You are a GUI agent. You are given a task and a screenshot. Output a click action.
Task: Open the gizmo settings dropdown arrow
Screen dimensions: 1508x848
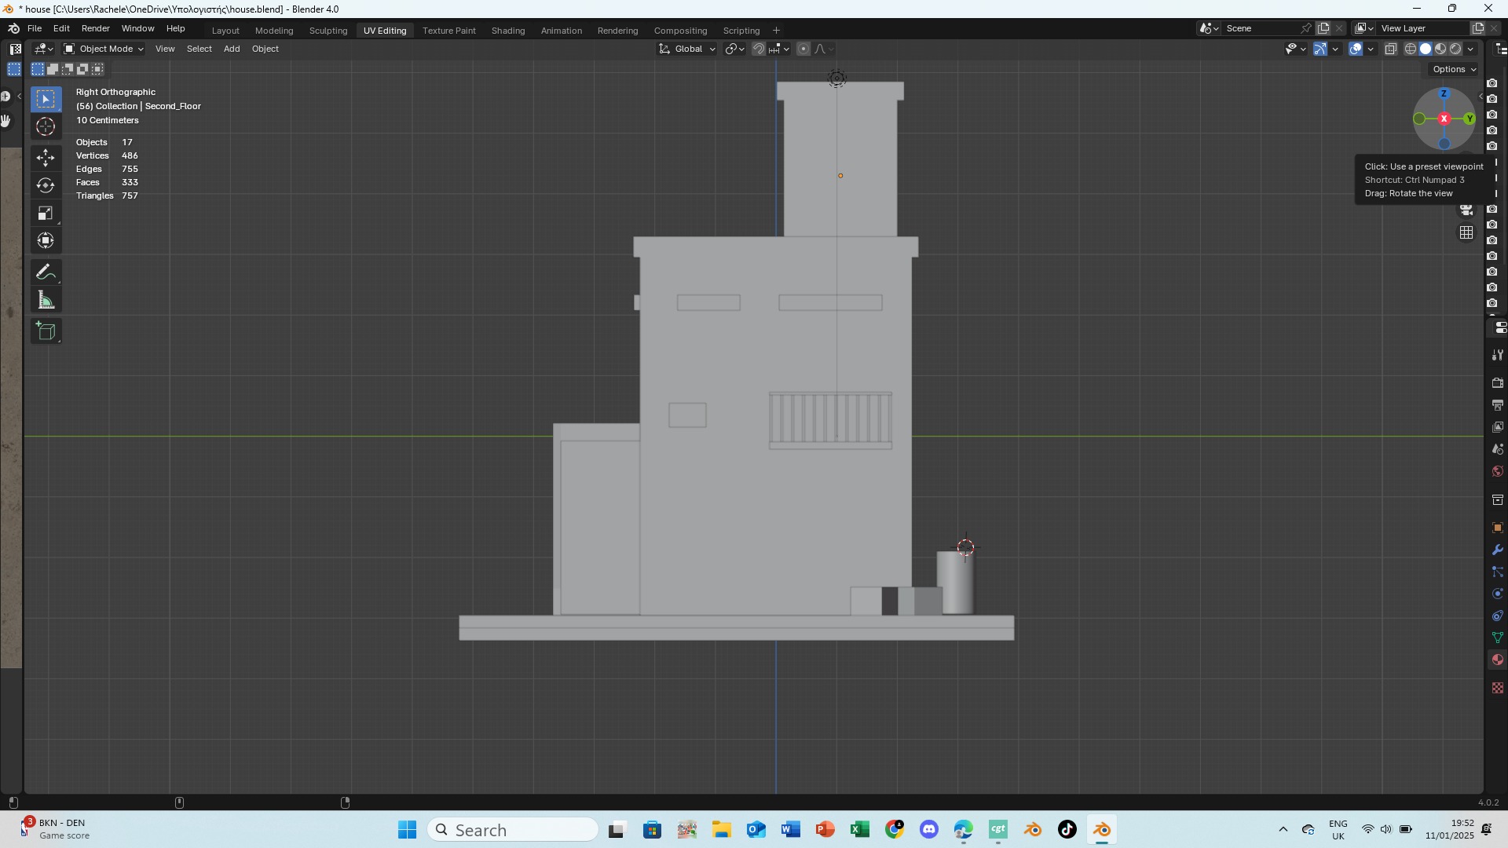[1335, 49]
